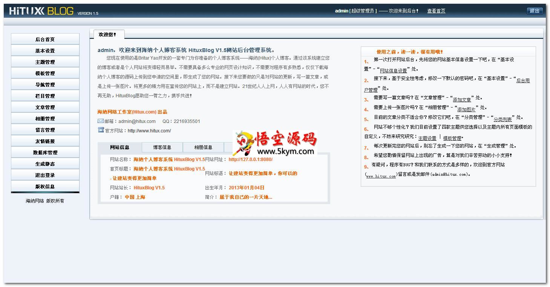This screenshot has height=287, width=550.
Task: Click the 海纳网络 版权所有 footer text
Action: (45, 201)
